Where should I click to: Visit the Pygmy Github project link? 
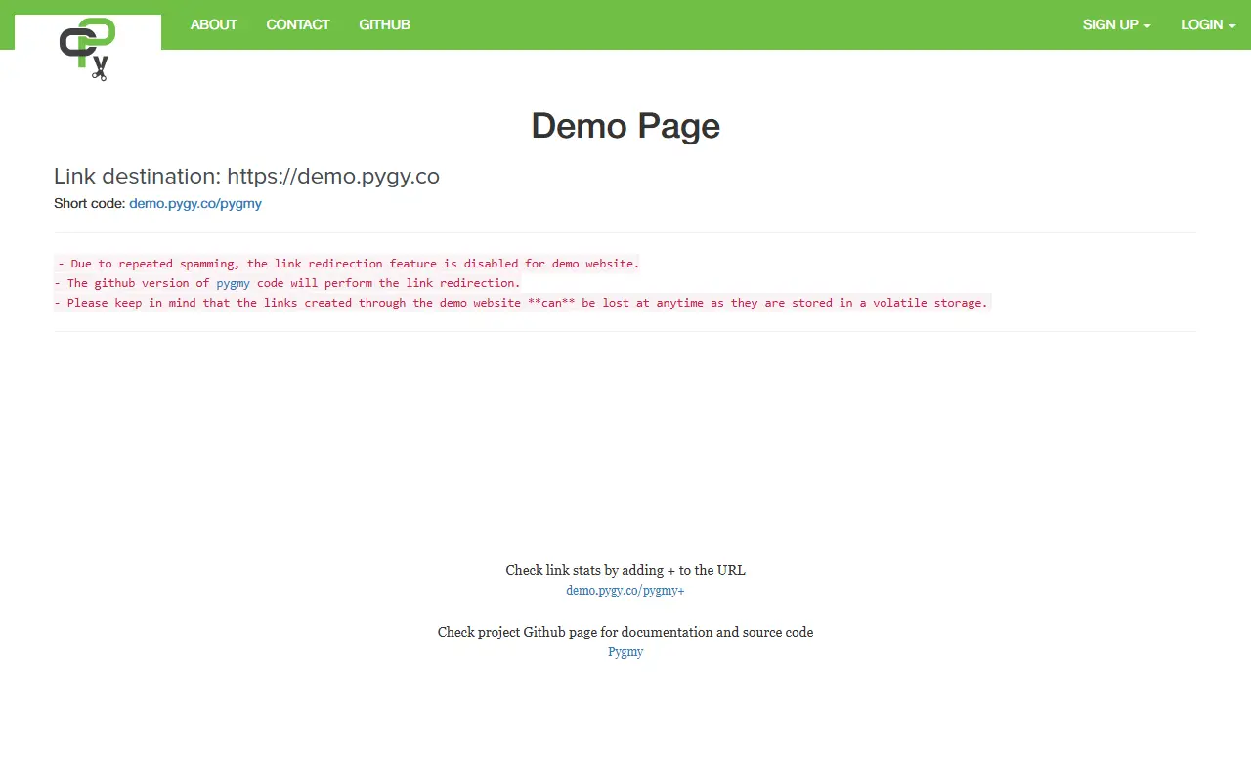625,652
